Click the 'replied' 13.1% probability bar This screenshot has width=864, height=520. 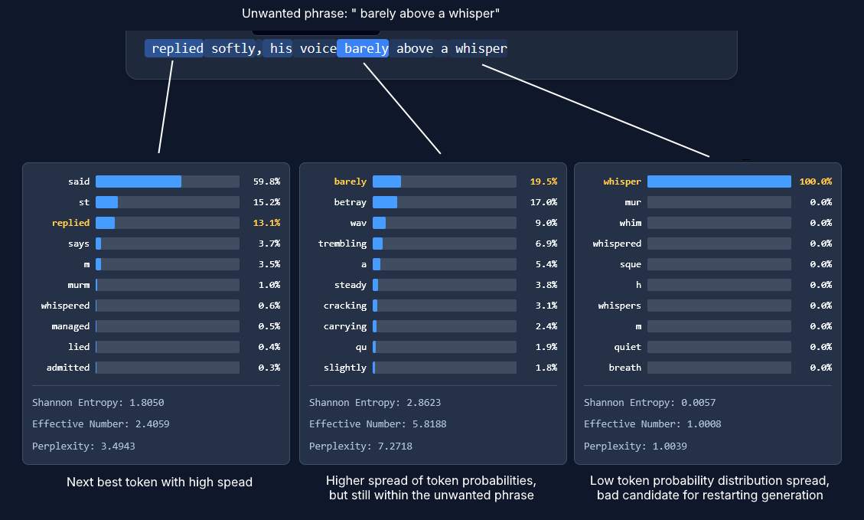click(x=168, y=223)
